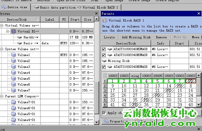Click the Harddisk partition drive icon
Image resolution: width=202 pixels, height=131 pixels.
click(19, 37)
